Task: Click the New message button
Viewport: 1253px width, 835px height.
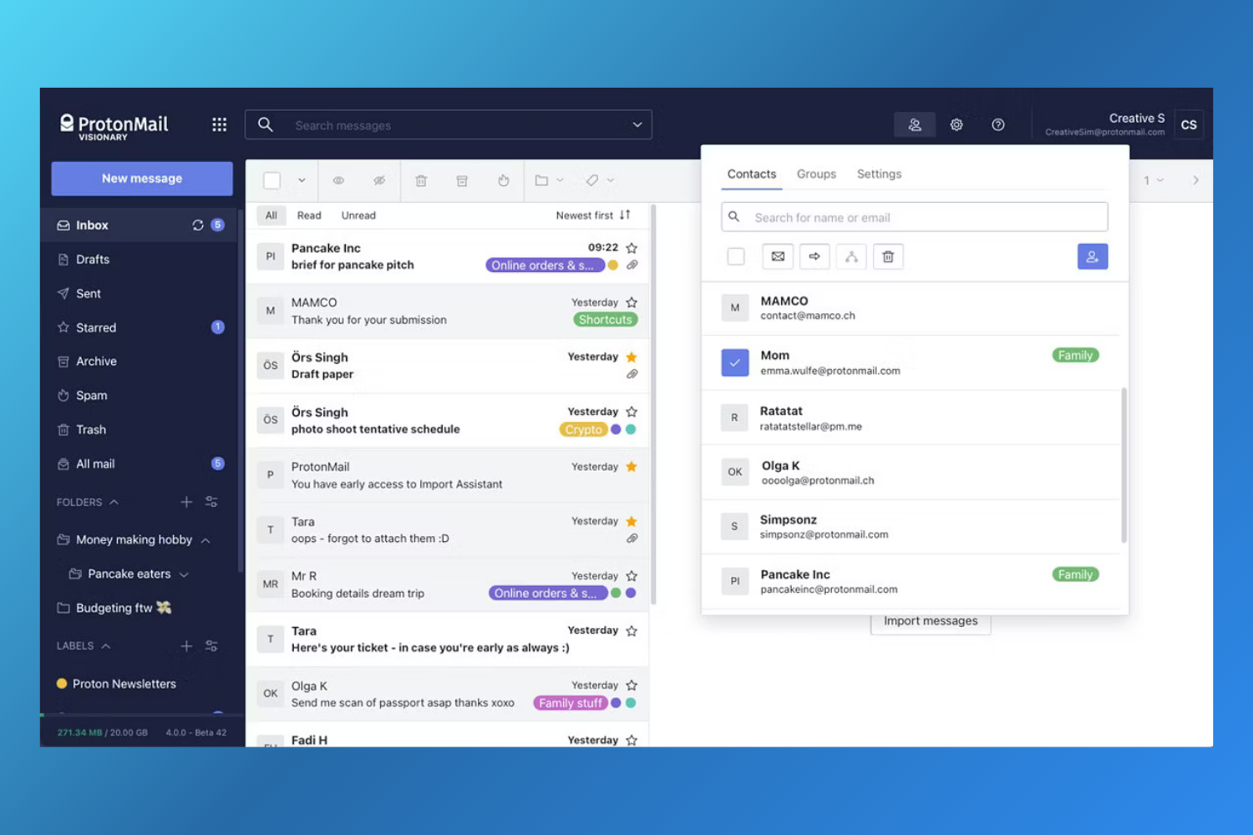Action: 141,178
